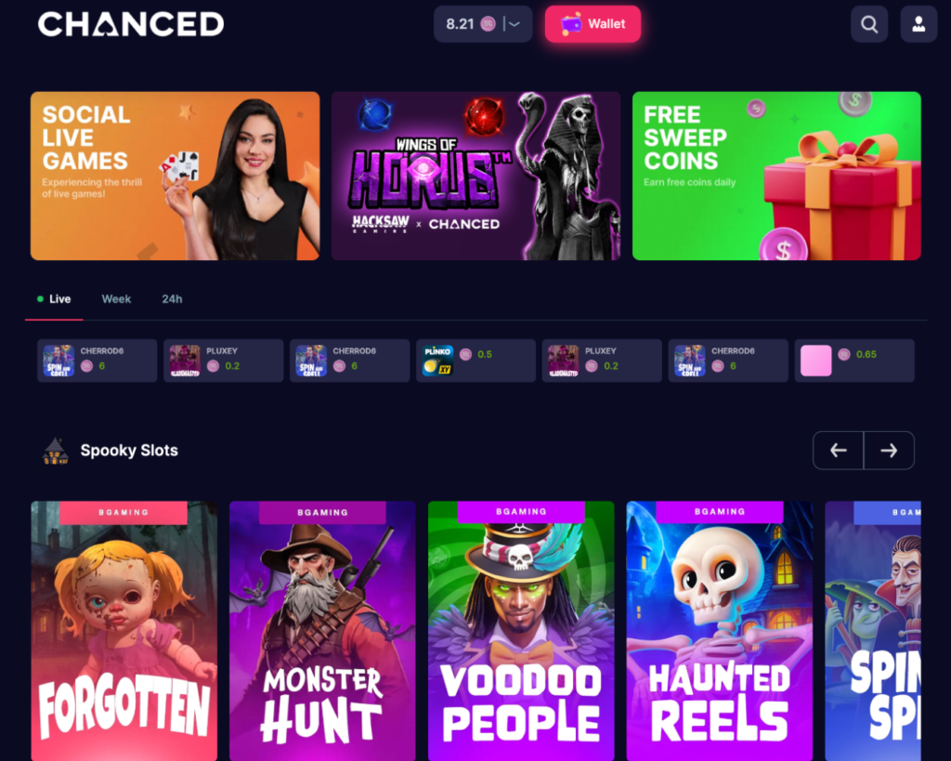This screenshot has height=761, width=951.
Task: Expand the balance currency dropdown chevron
Action: point(515,24)
